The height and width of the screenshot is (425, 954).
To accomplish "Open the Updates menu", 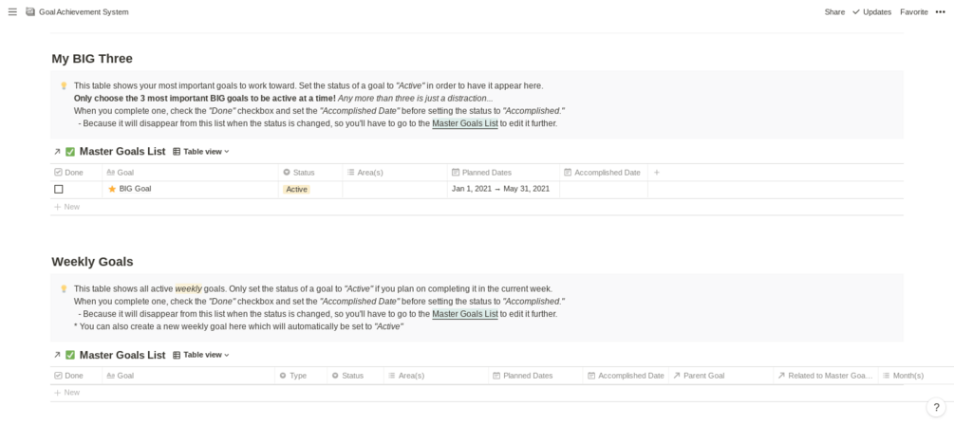I will (x=871, y=12).
